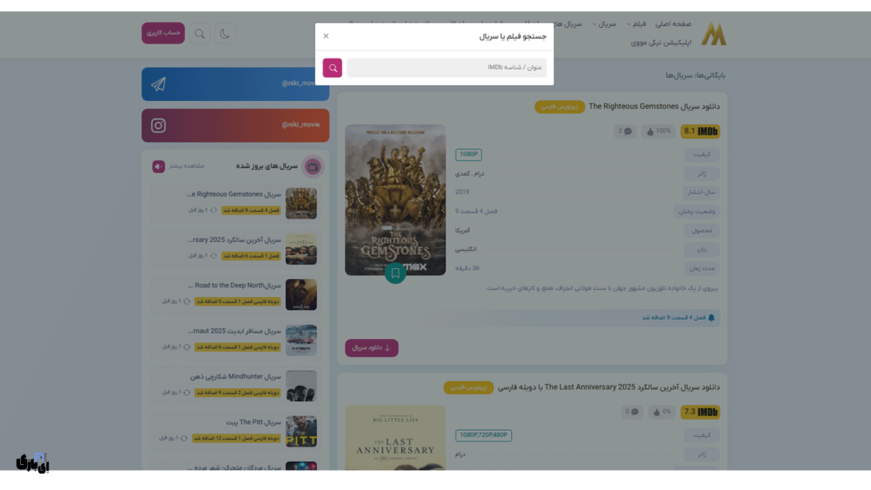Open حساب کاربری user account button

[163, 33]
